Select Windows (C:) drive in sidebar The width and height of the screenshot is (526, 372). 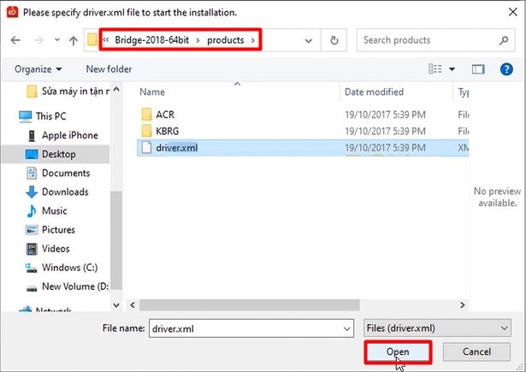[69, 268]
